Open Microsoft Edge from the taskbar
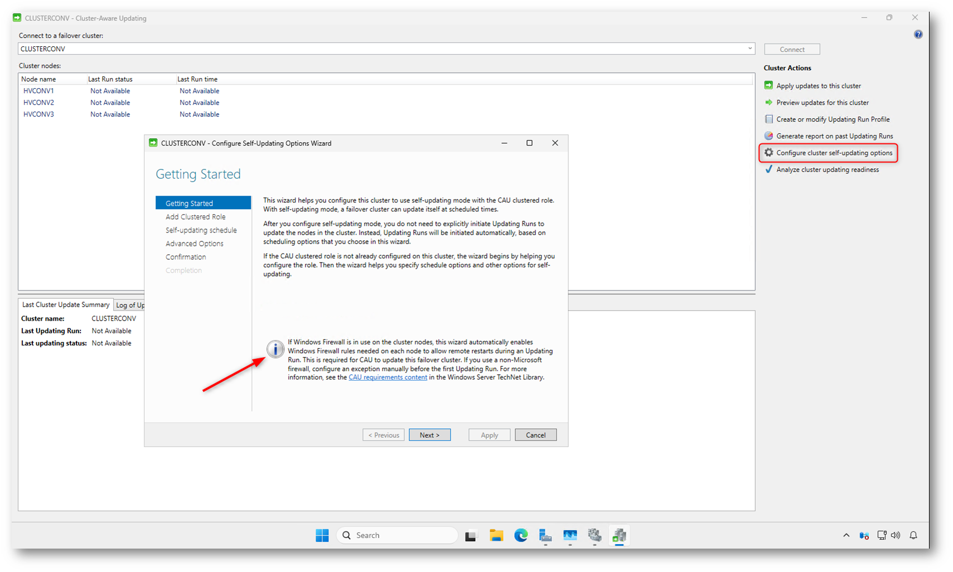953x572 pixels. click(x=521, y=535)
